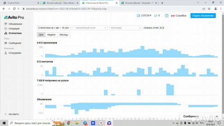Click the Подать объявление button
This screenshot has height=126, width=224.
[203, 16]
